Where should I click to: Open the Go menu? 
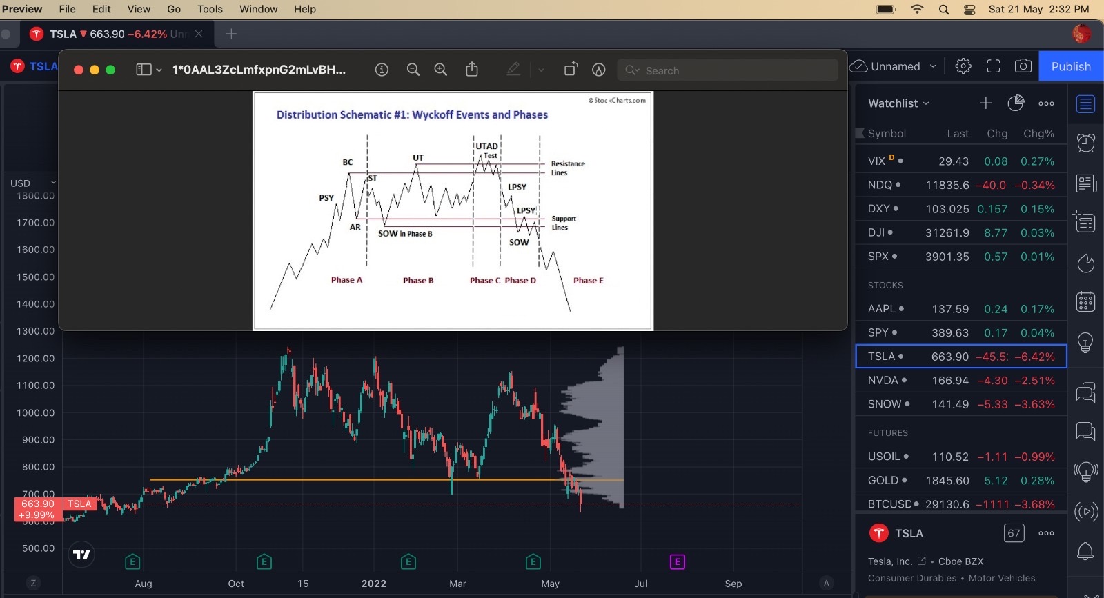tap(174, 9)
